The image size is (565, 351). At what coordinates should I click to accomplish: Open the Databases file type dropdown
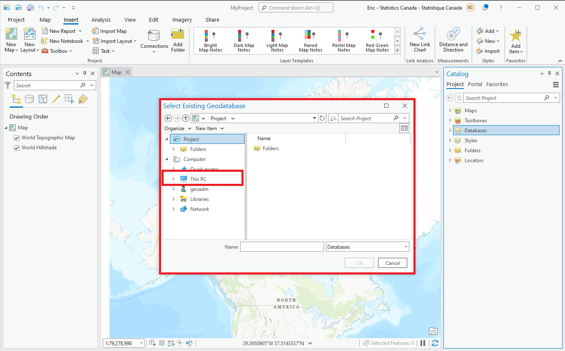(367, 247)
